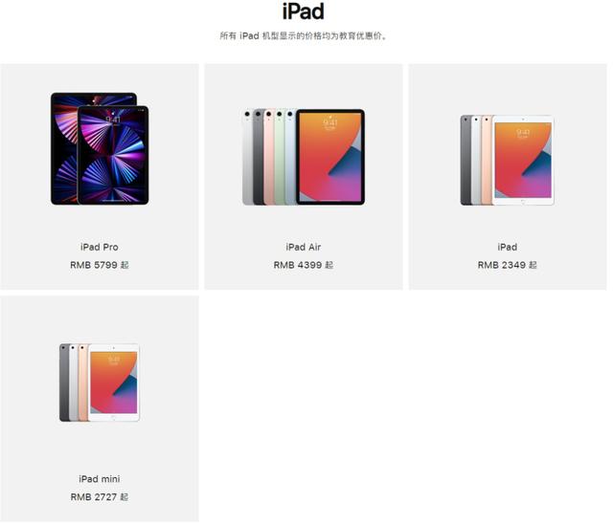Click the iPad mini name link
The height and width of the screenshot is (524, 613).
(100, 479)
